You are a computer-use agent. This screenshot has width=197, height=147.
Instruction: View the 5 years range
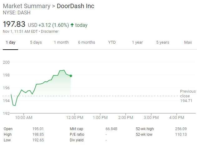163,42
